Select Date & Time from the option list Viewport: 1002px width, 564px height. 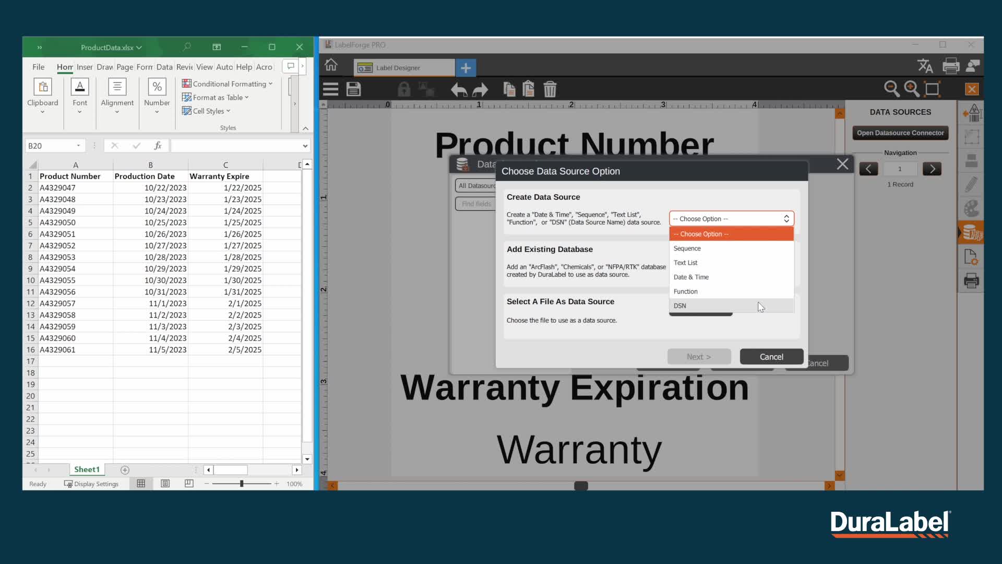731,277
